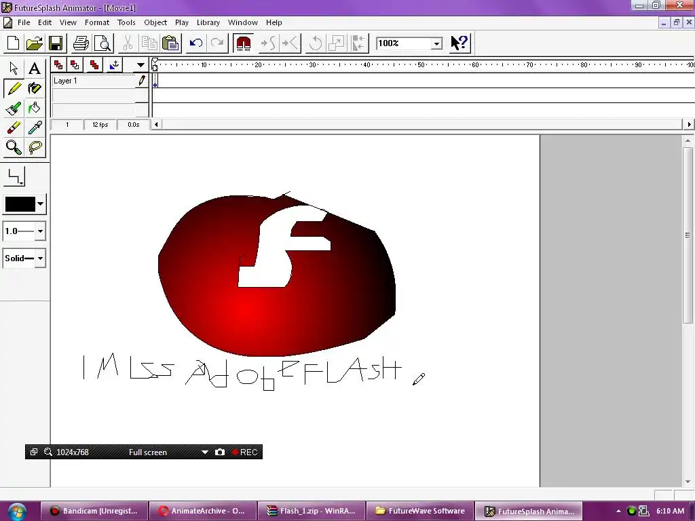Open the line color dropdown arrow
This screenshot has width=695, height=521.
[40, 204]
